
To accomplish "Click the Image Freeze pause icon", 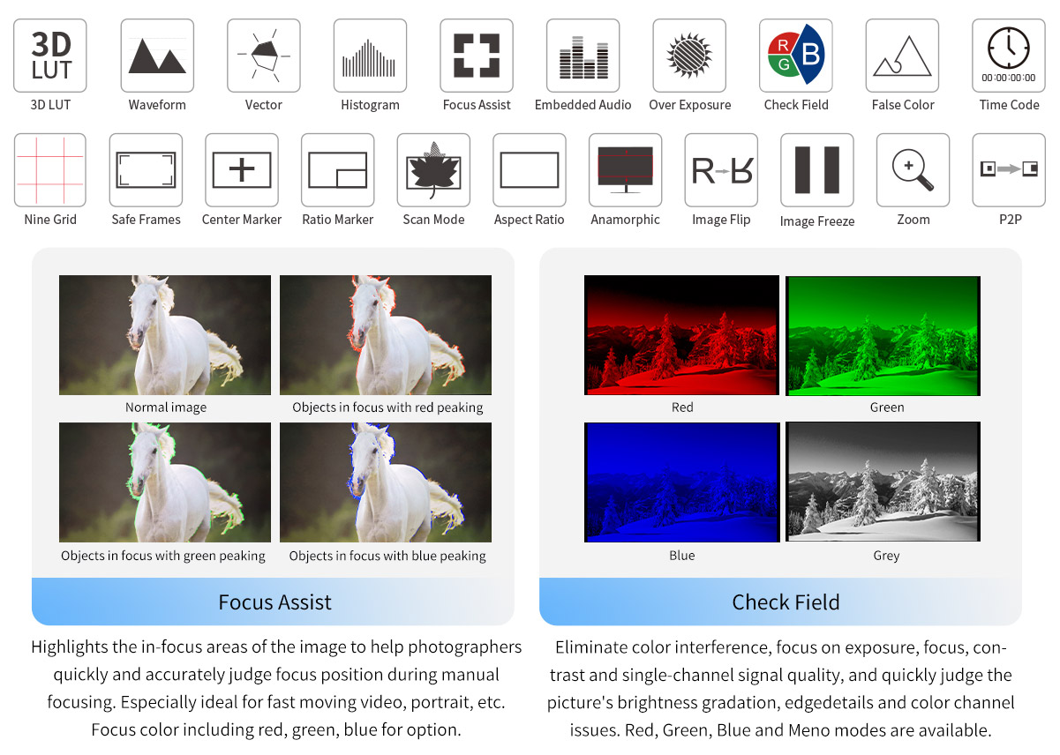I will point(817,170).
